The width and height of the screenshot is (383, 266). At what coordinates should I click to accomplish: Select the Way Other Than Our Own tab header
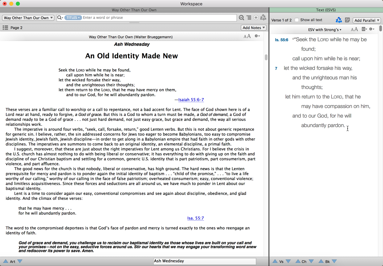[x=134, y=10]
